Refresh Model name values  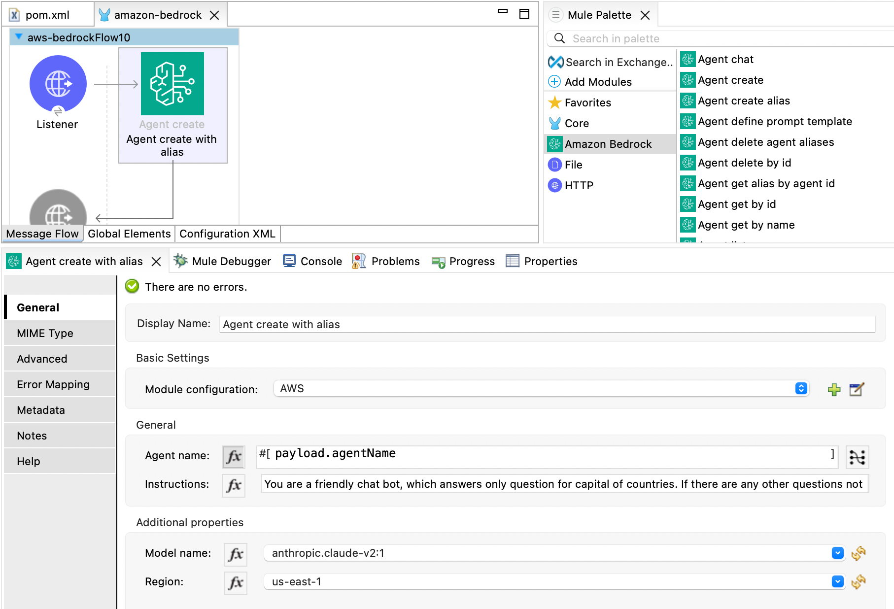(858, 553)
